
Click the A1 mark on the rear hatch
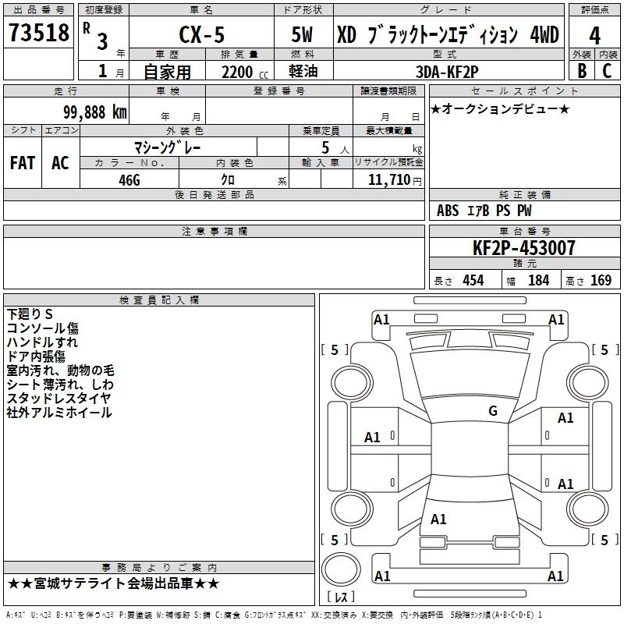point(438,519)
